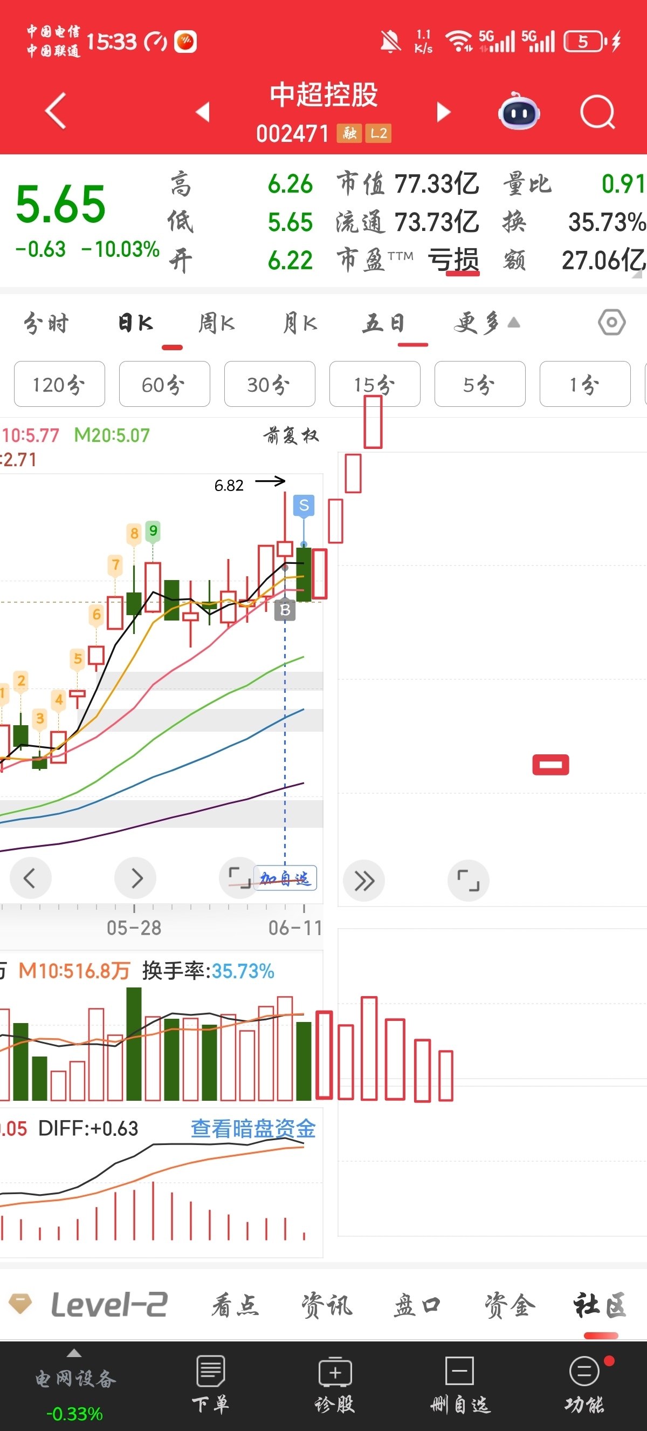Viewport: 647px width, 1431px height.
Task: Open 查看暗盘资金 link
Action: click(253, 1128)
